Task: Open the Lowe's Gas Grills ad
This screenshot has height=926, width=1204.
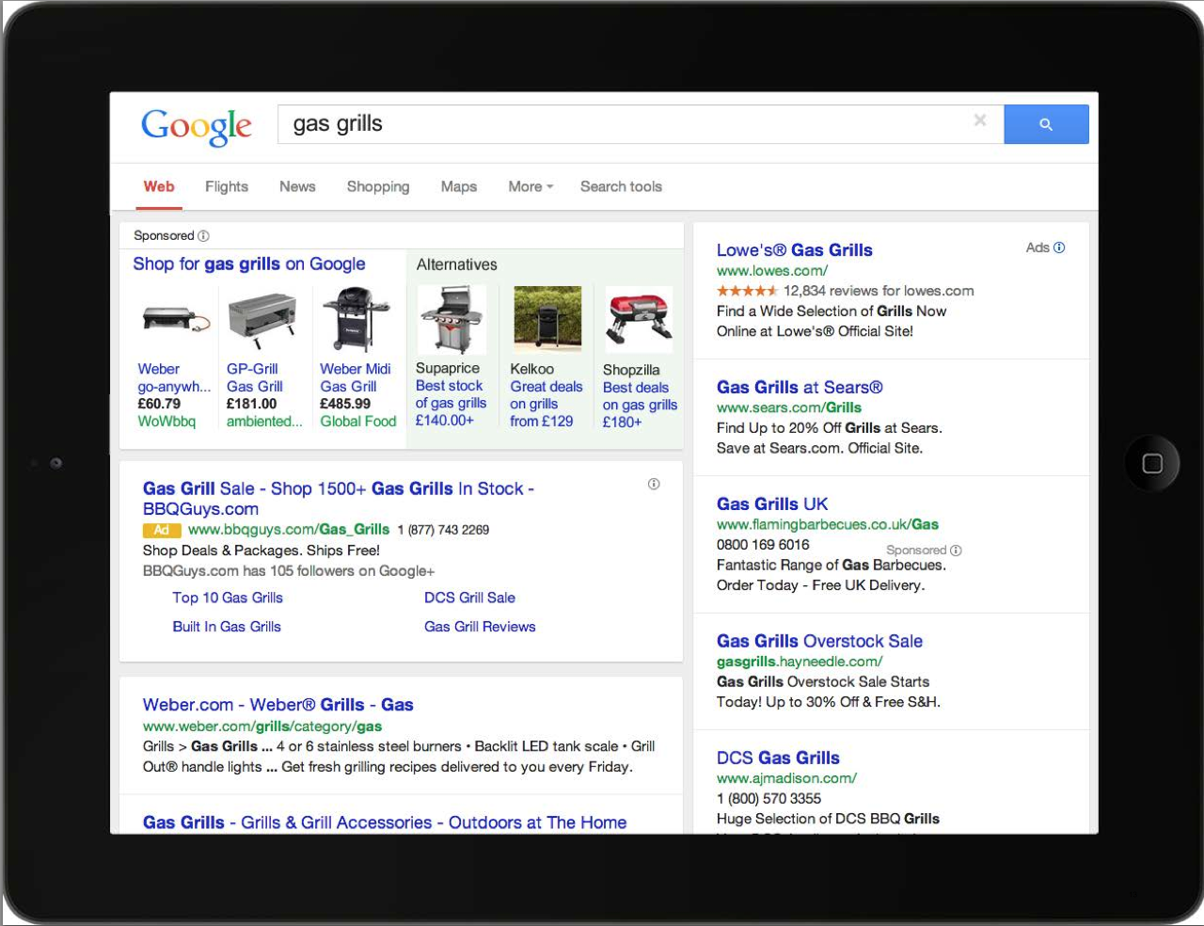Action: coord(795,250)
